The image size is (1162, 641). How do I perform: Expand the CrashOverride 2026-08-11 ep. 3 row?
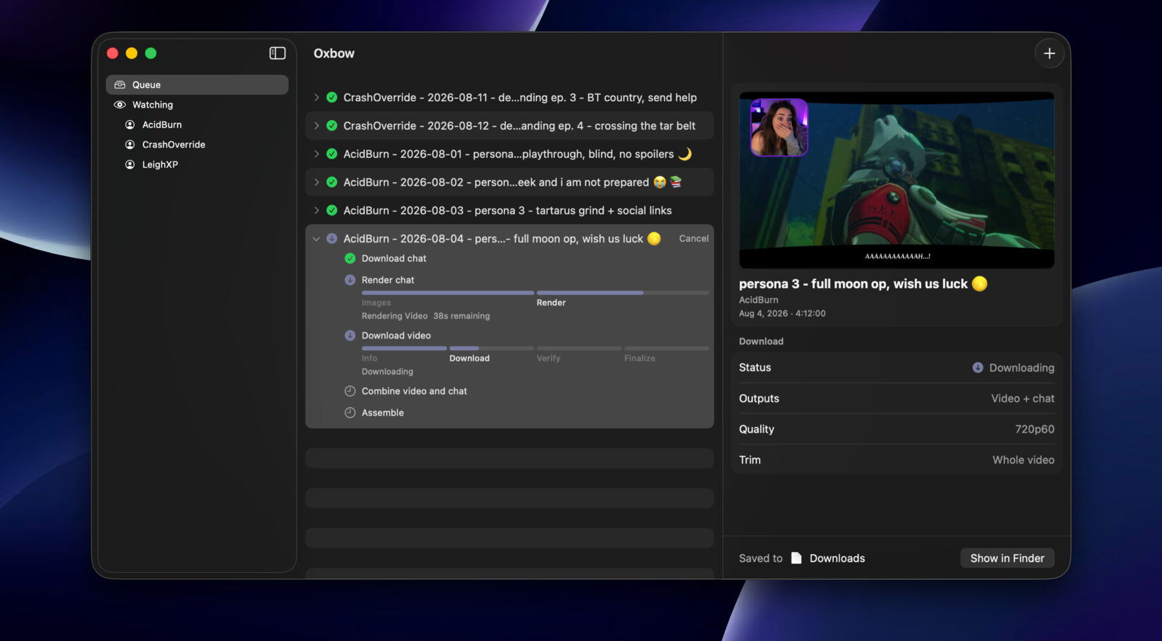pyautogui.click(x=316, y=97)
